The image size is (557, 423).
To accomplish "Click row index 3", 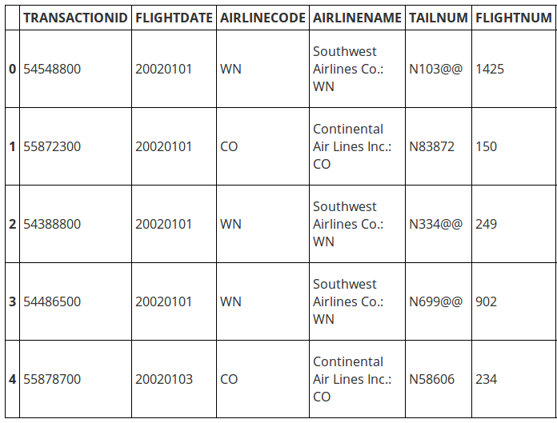I will click(x=13, y=301).
